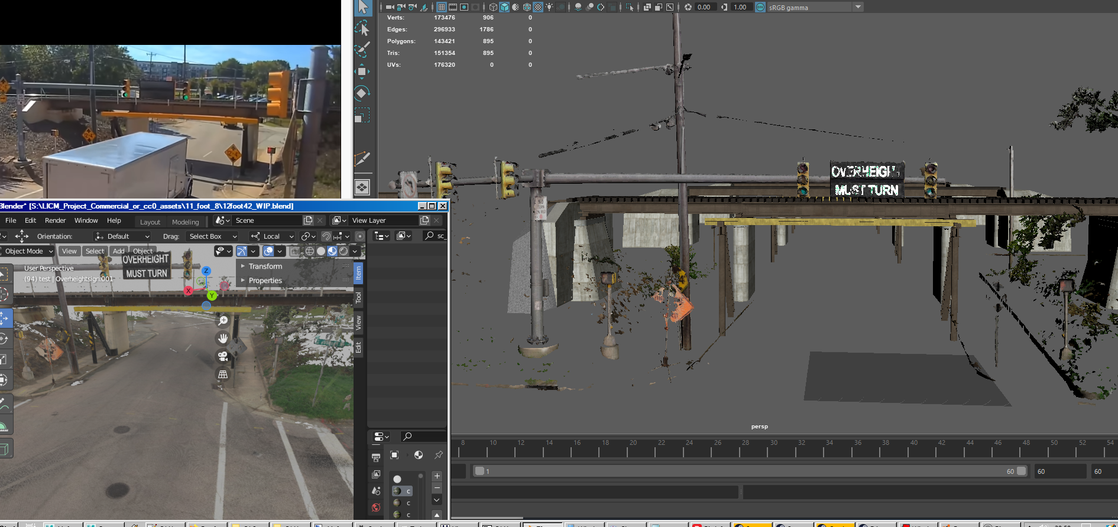Toggle Isolate Select in Maya panel toolbar
The height and width of the screenshot is (527, 1118).
(x=629, y=7)
